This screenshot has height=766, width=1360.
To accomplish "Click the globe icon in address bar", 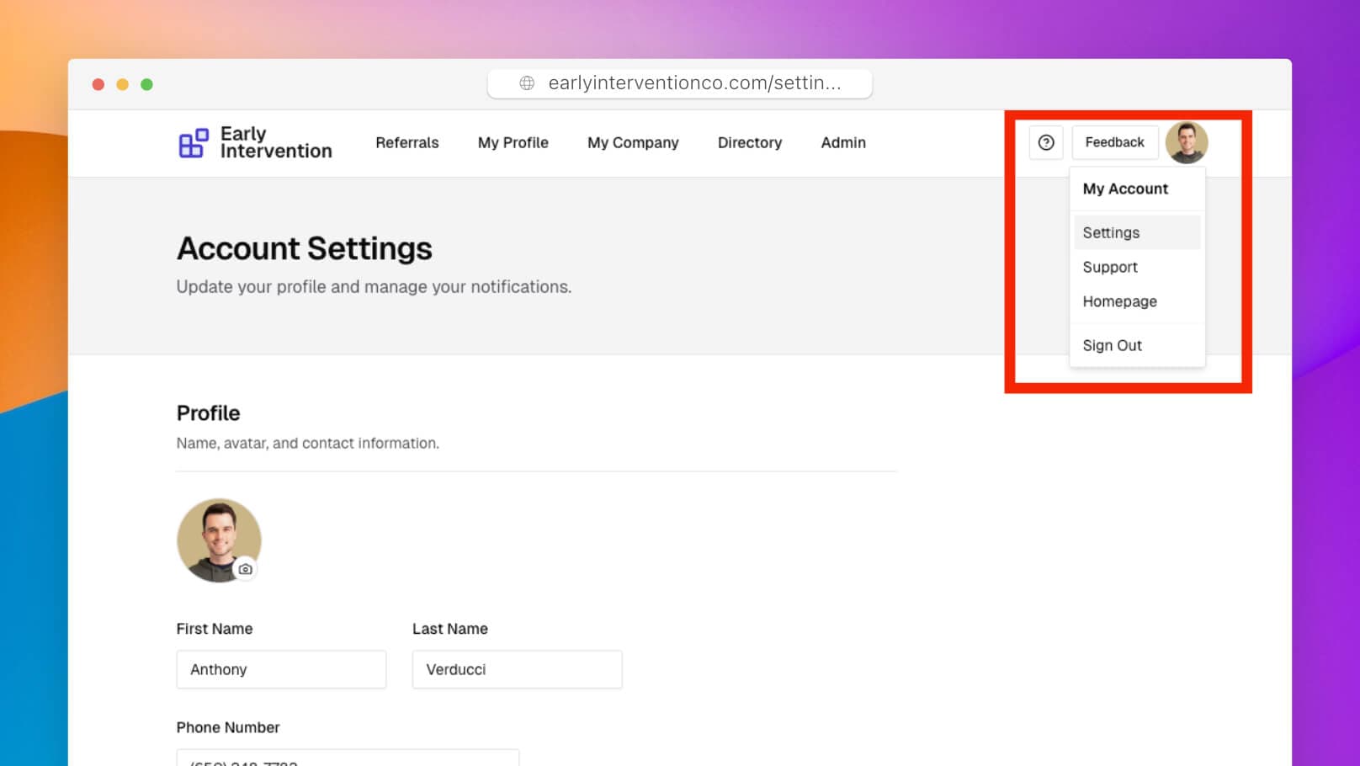I will [527, 82].
